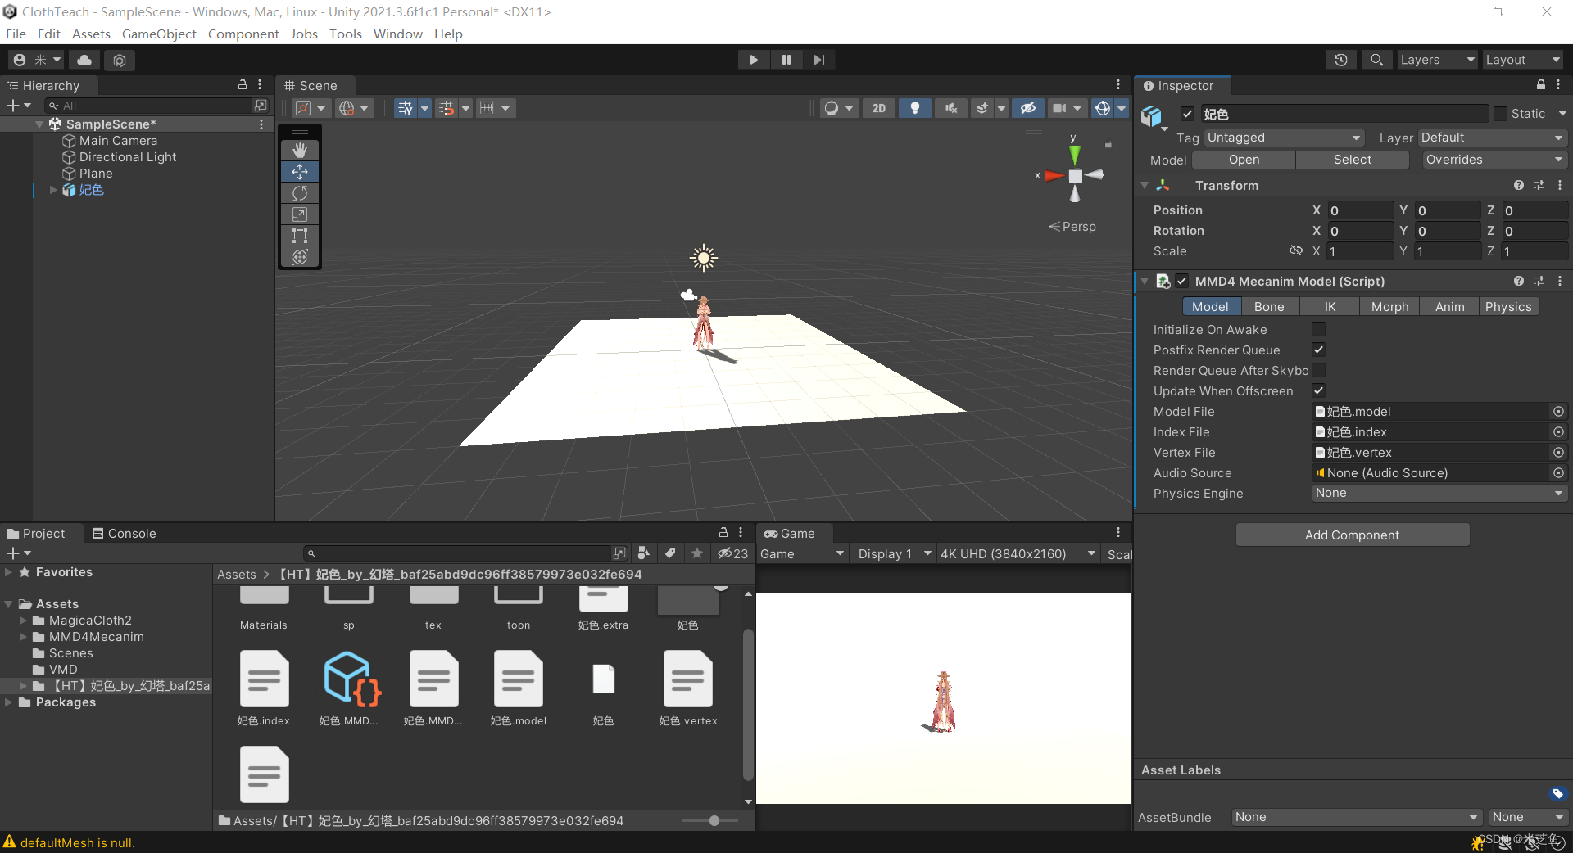Open the Layer Default dropdown
This screenshot has height=853, width=1573.
(x=1492, y=138)
